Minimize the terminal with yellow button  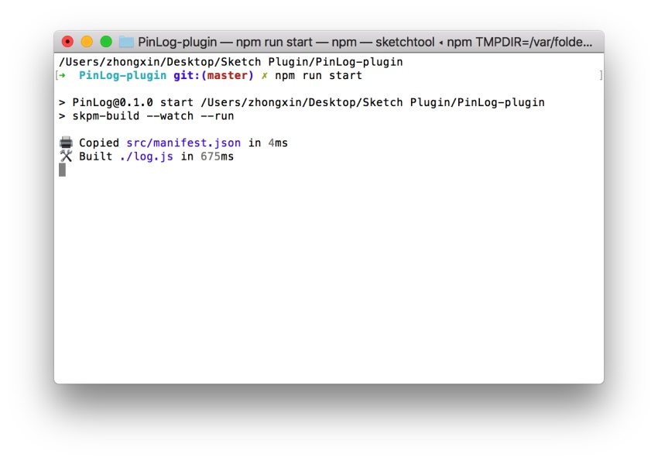(87, 42)
